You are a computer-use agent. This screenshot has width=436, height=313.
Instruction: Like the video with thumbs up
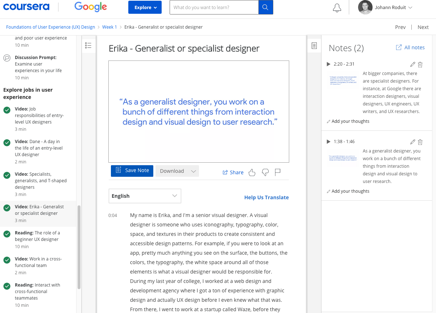pos(252,172)
